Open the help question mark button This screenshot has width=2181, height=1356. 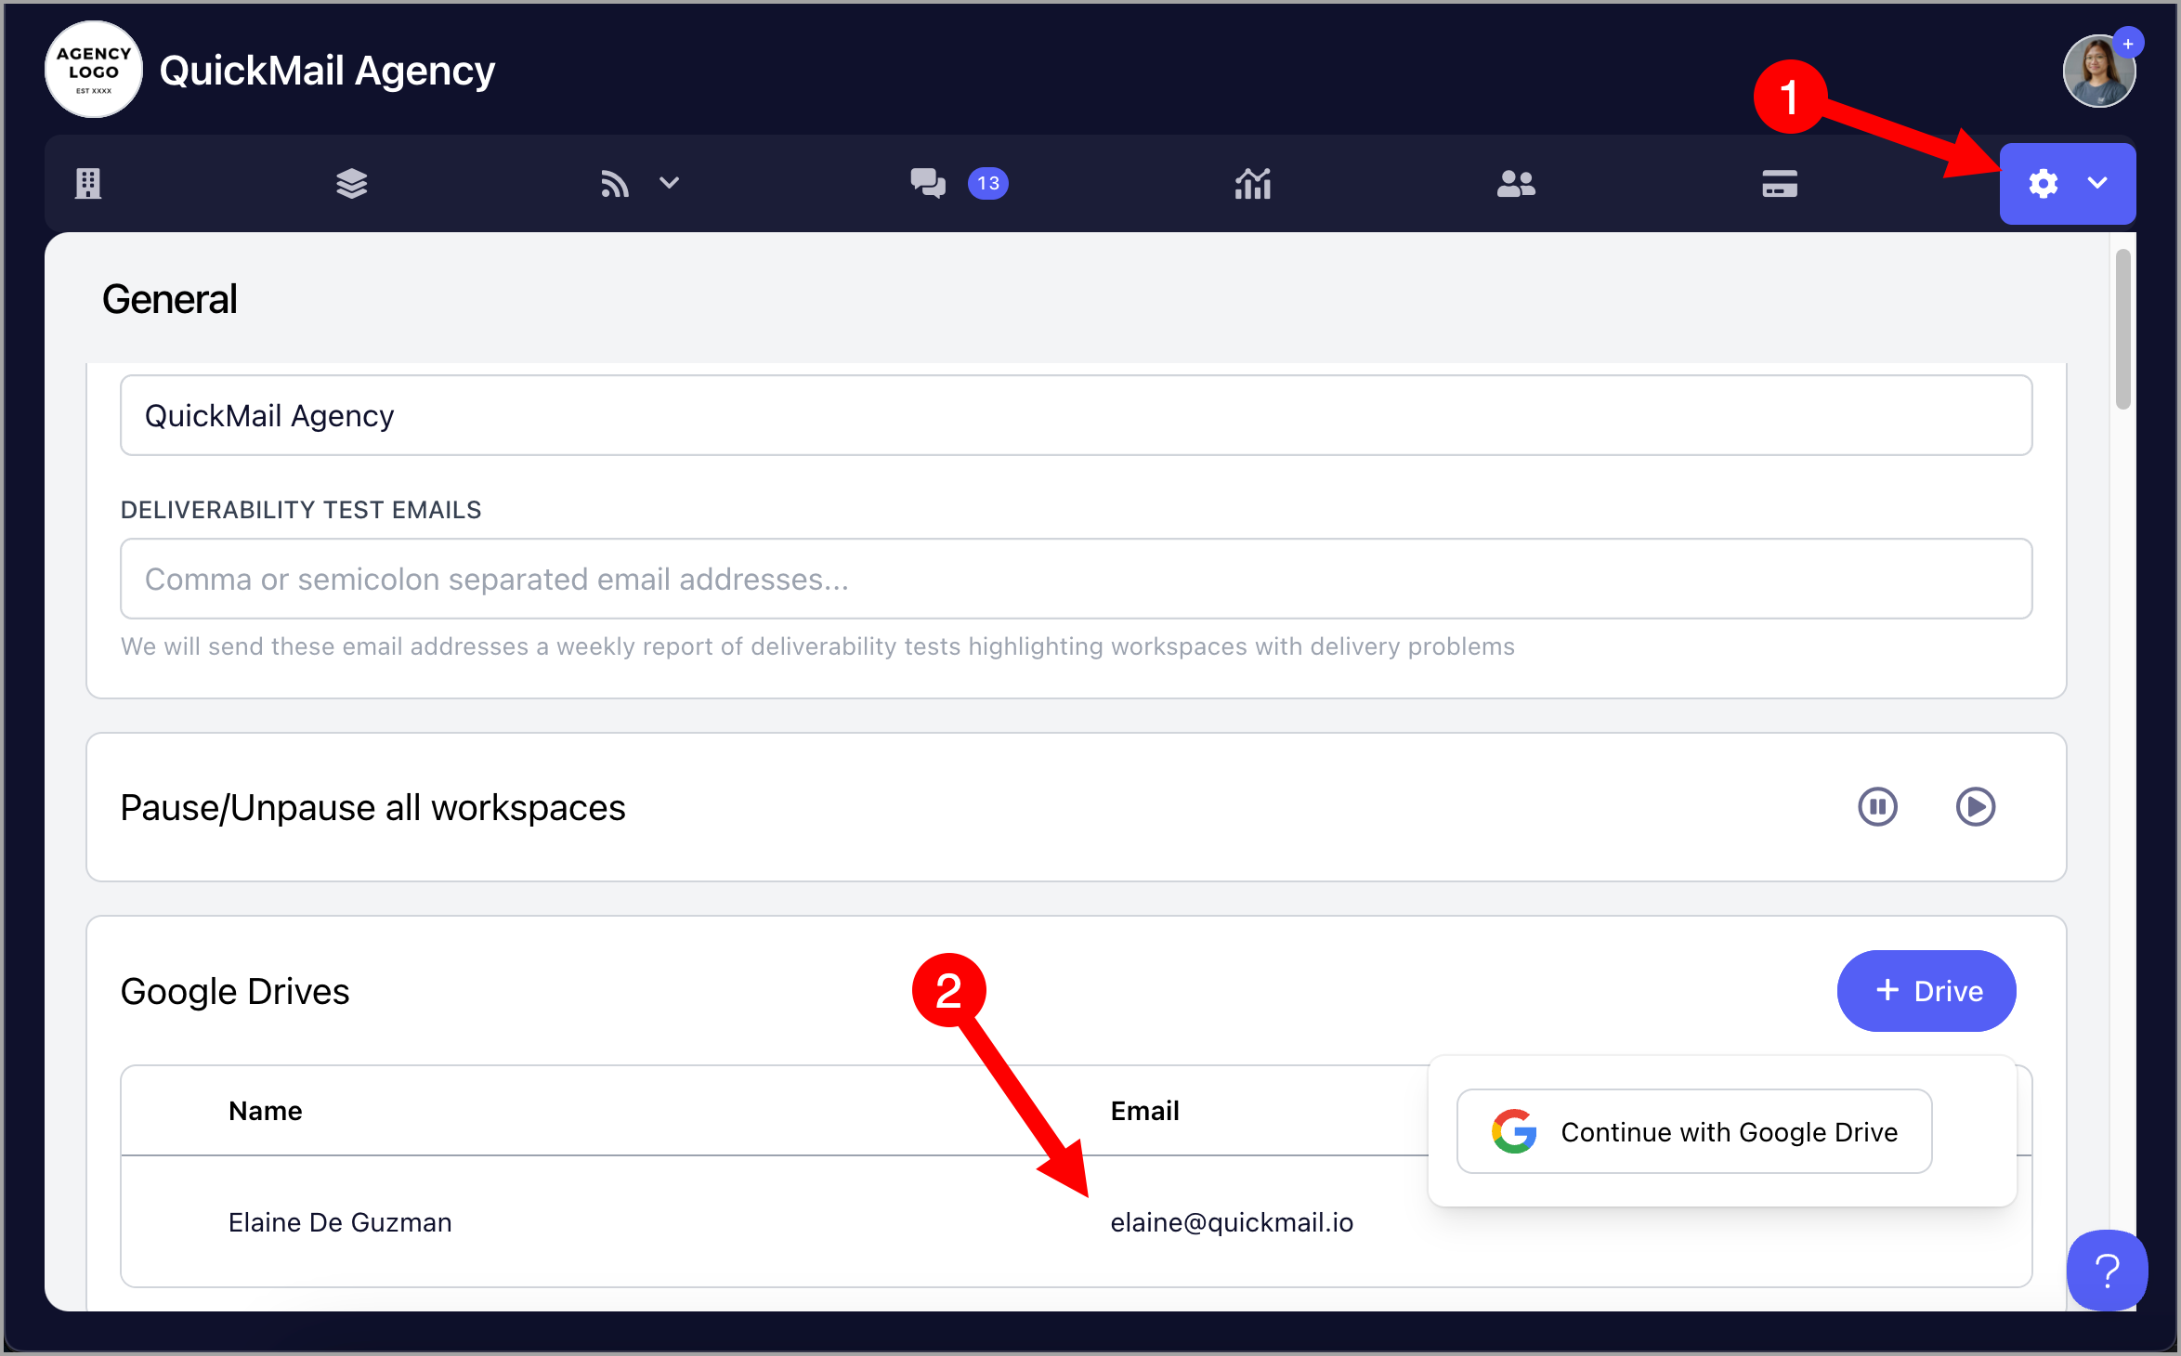[x=2108, y=1270]
